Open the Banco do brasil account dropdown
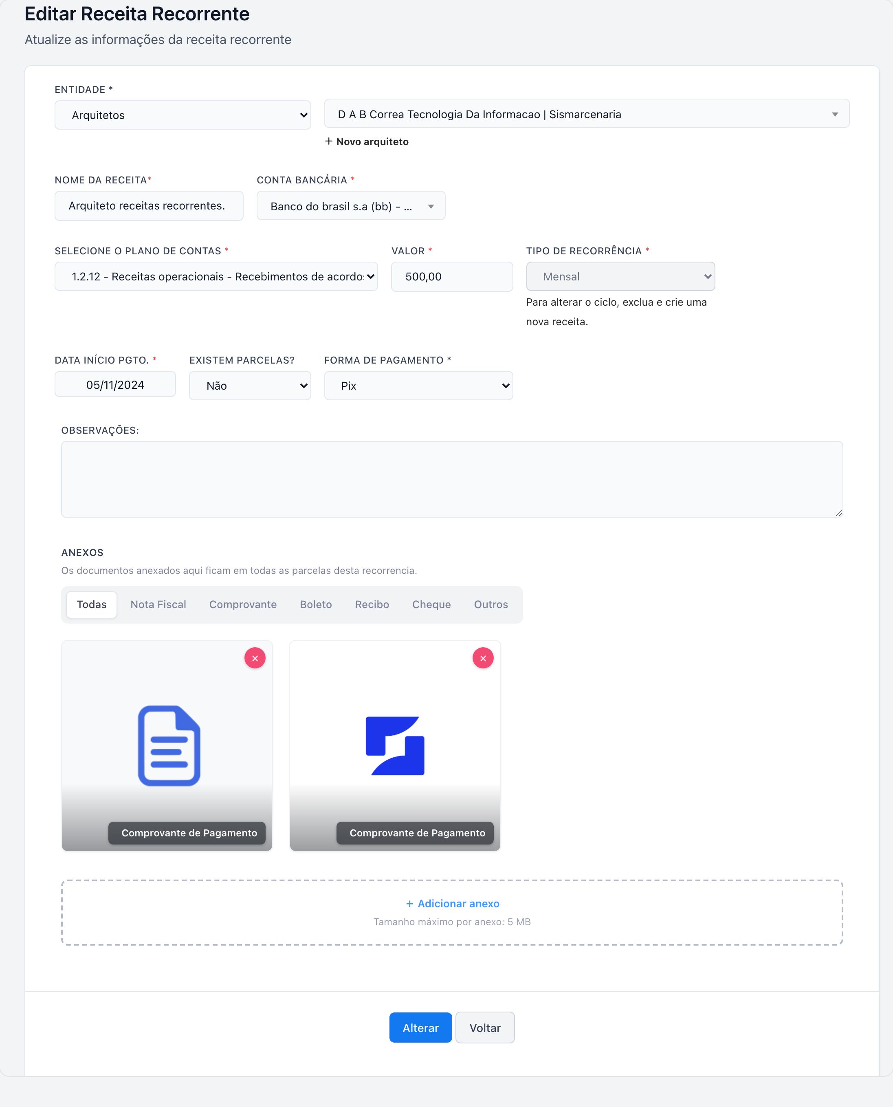This screenshot has height=1107, width=893. (x=351, y=206)
